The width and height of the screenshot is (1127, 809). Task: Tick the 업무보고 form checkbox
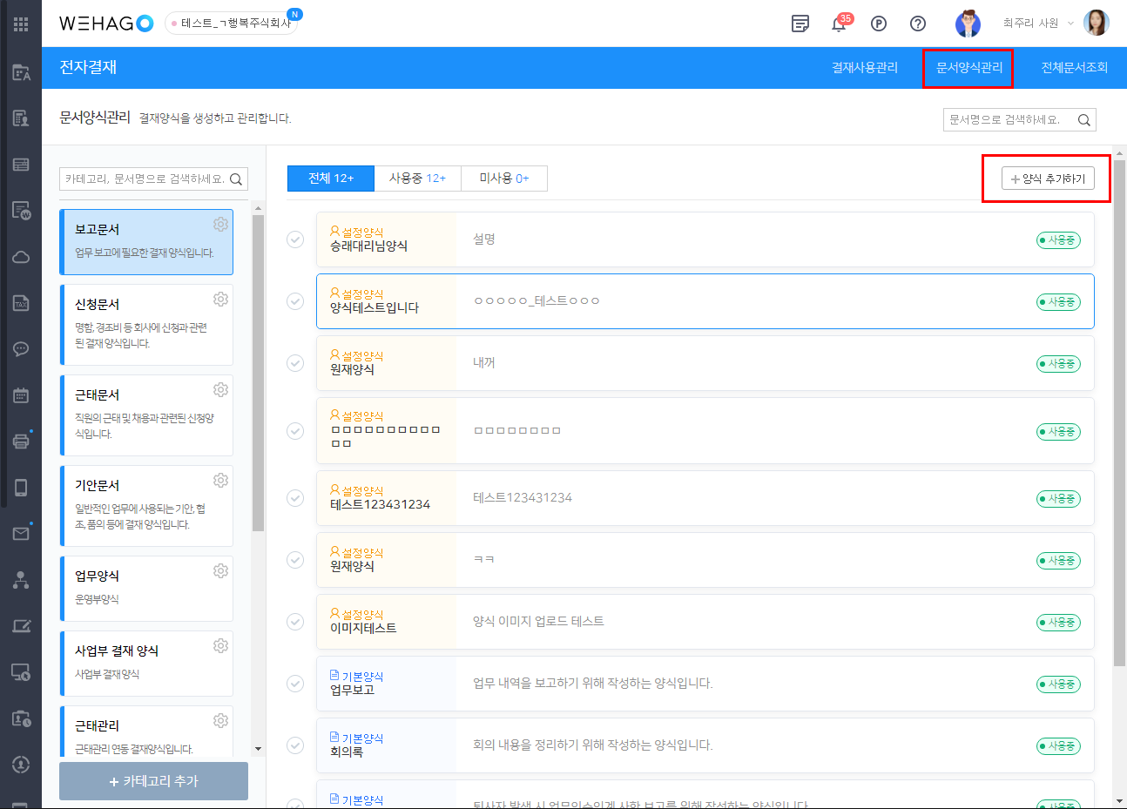coord(295,684)
